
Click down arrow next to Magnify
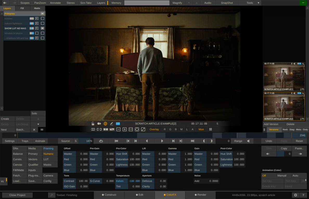point(189,3)
